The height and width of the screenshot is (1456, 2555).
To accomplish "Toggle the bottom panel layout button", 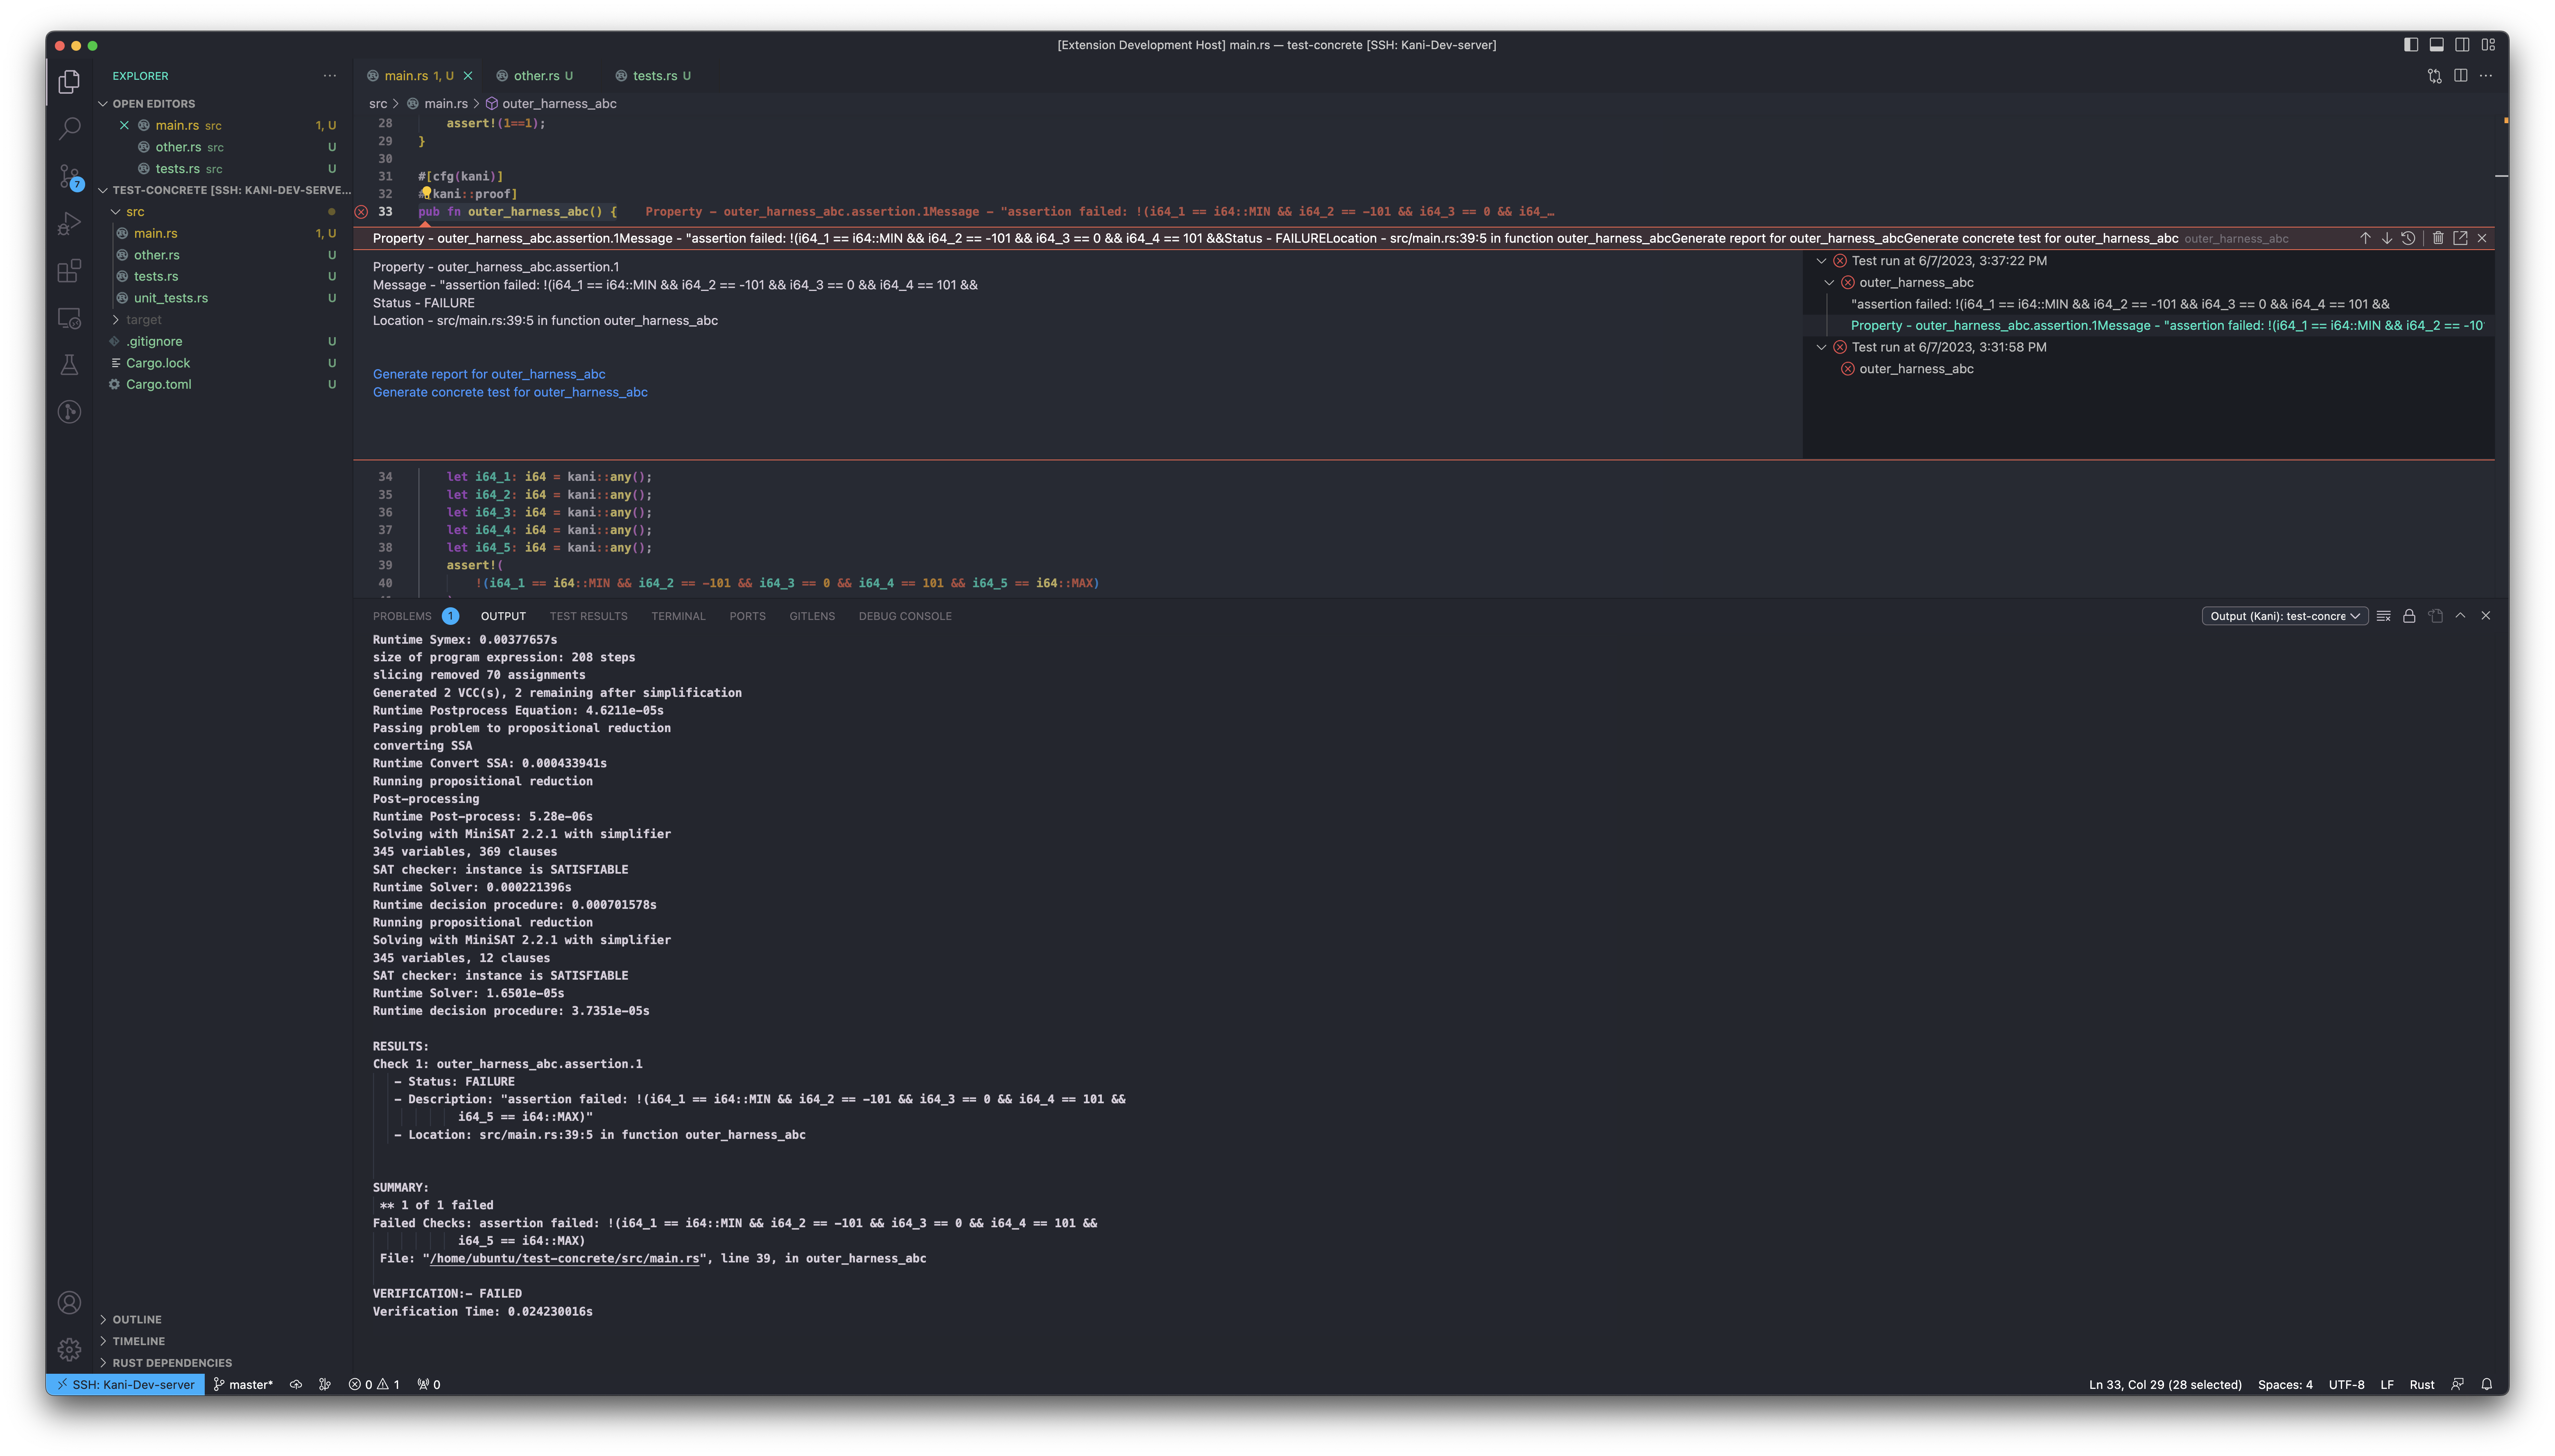I will [x=2437, y=45].
